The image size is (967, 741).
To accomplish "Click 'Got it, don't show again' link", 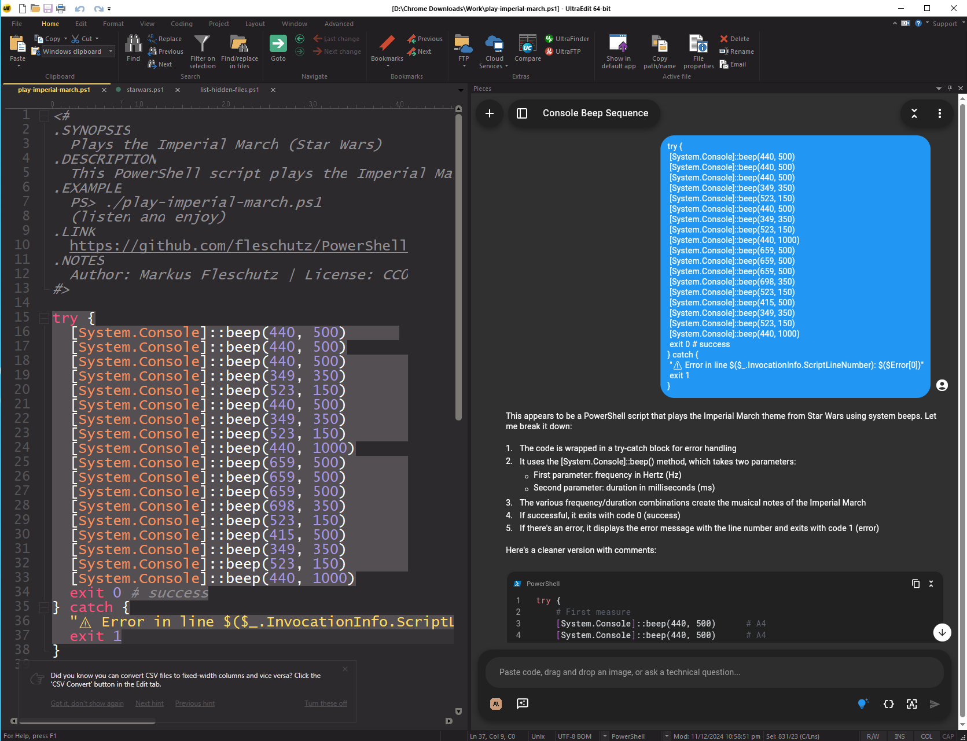I will (x=87, y=703).
